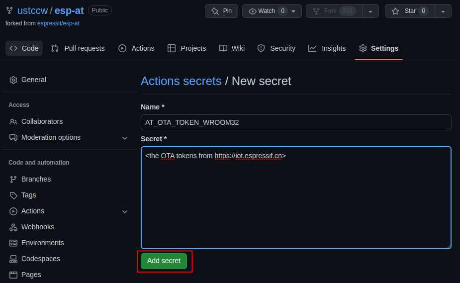This screenshot has width=460, height=283.
Task: Click the Codespaces icon in sidebar
Action: point(13,259)
